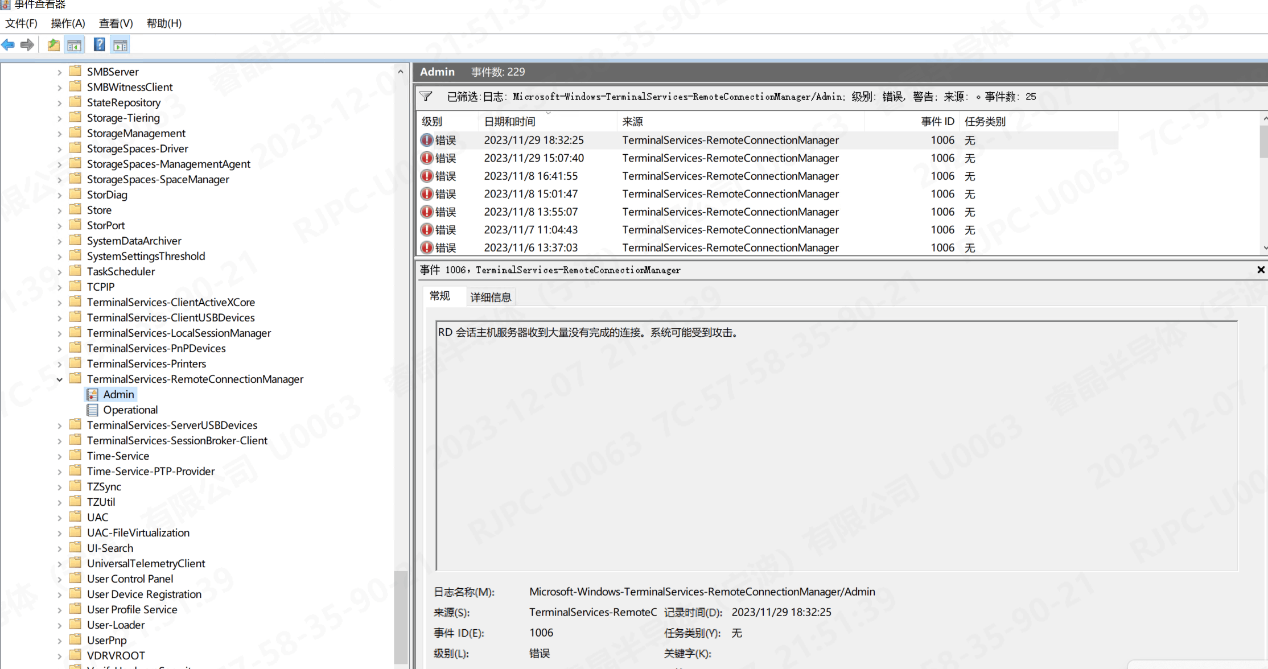Switch to the 详细信息 tab

click(x=491, y=297)
